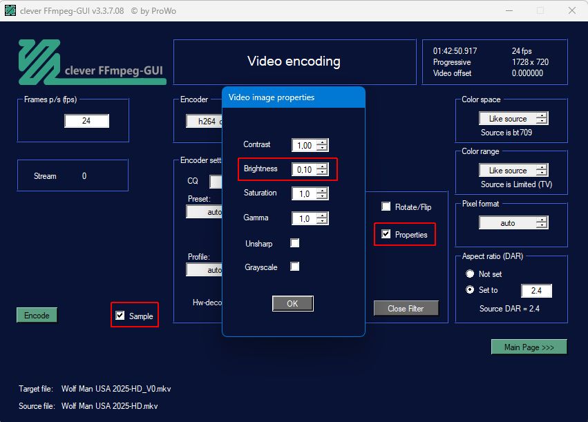Go to Main Page >>>
This screenshot has width=588, height=422.
point(529,347)
